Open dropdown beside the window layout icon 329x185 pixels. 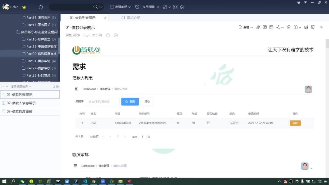[x=170, y=7]
